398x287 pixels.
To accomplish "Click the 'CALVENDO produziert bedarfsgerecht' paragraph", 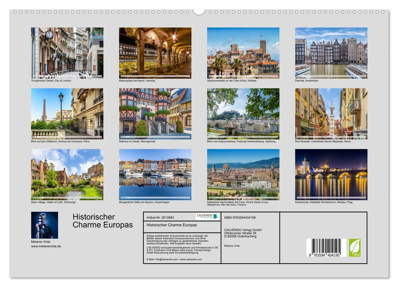I will point(182,250).
